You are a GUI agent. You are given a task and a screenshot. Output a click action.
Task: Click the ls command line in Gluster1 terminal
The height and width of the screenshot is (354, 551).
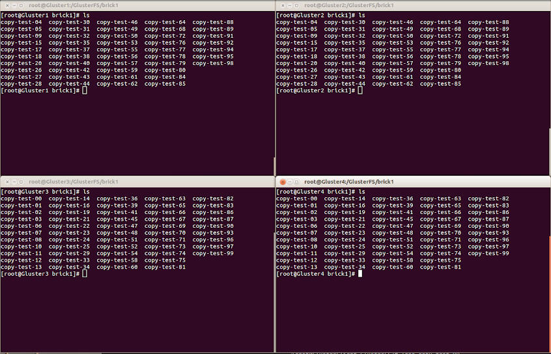click(x=46, y=16)
